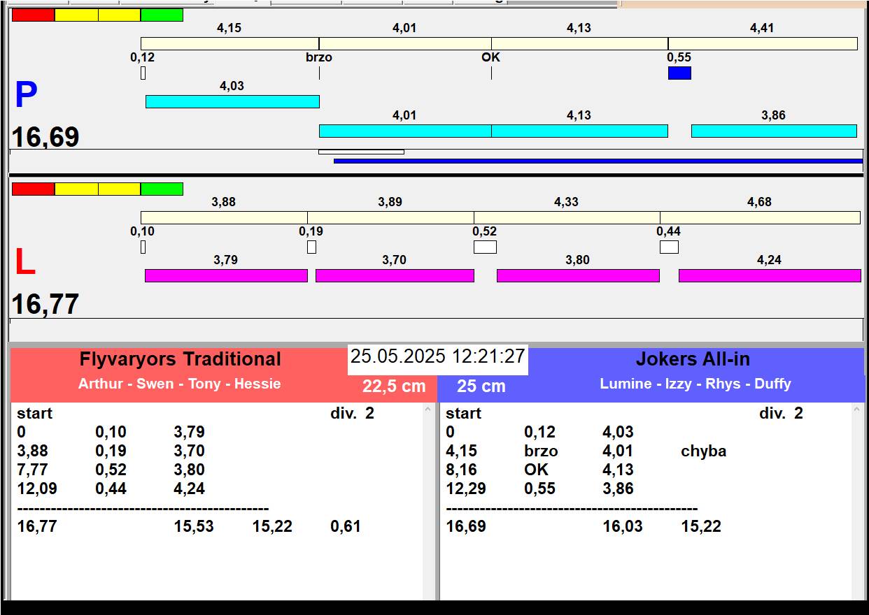Click the Jokers All-in team header
869x615 pixels.
(693, 359)
